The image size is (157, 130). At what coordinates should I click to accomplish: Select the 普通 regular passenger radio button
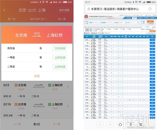click(142, 21)
